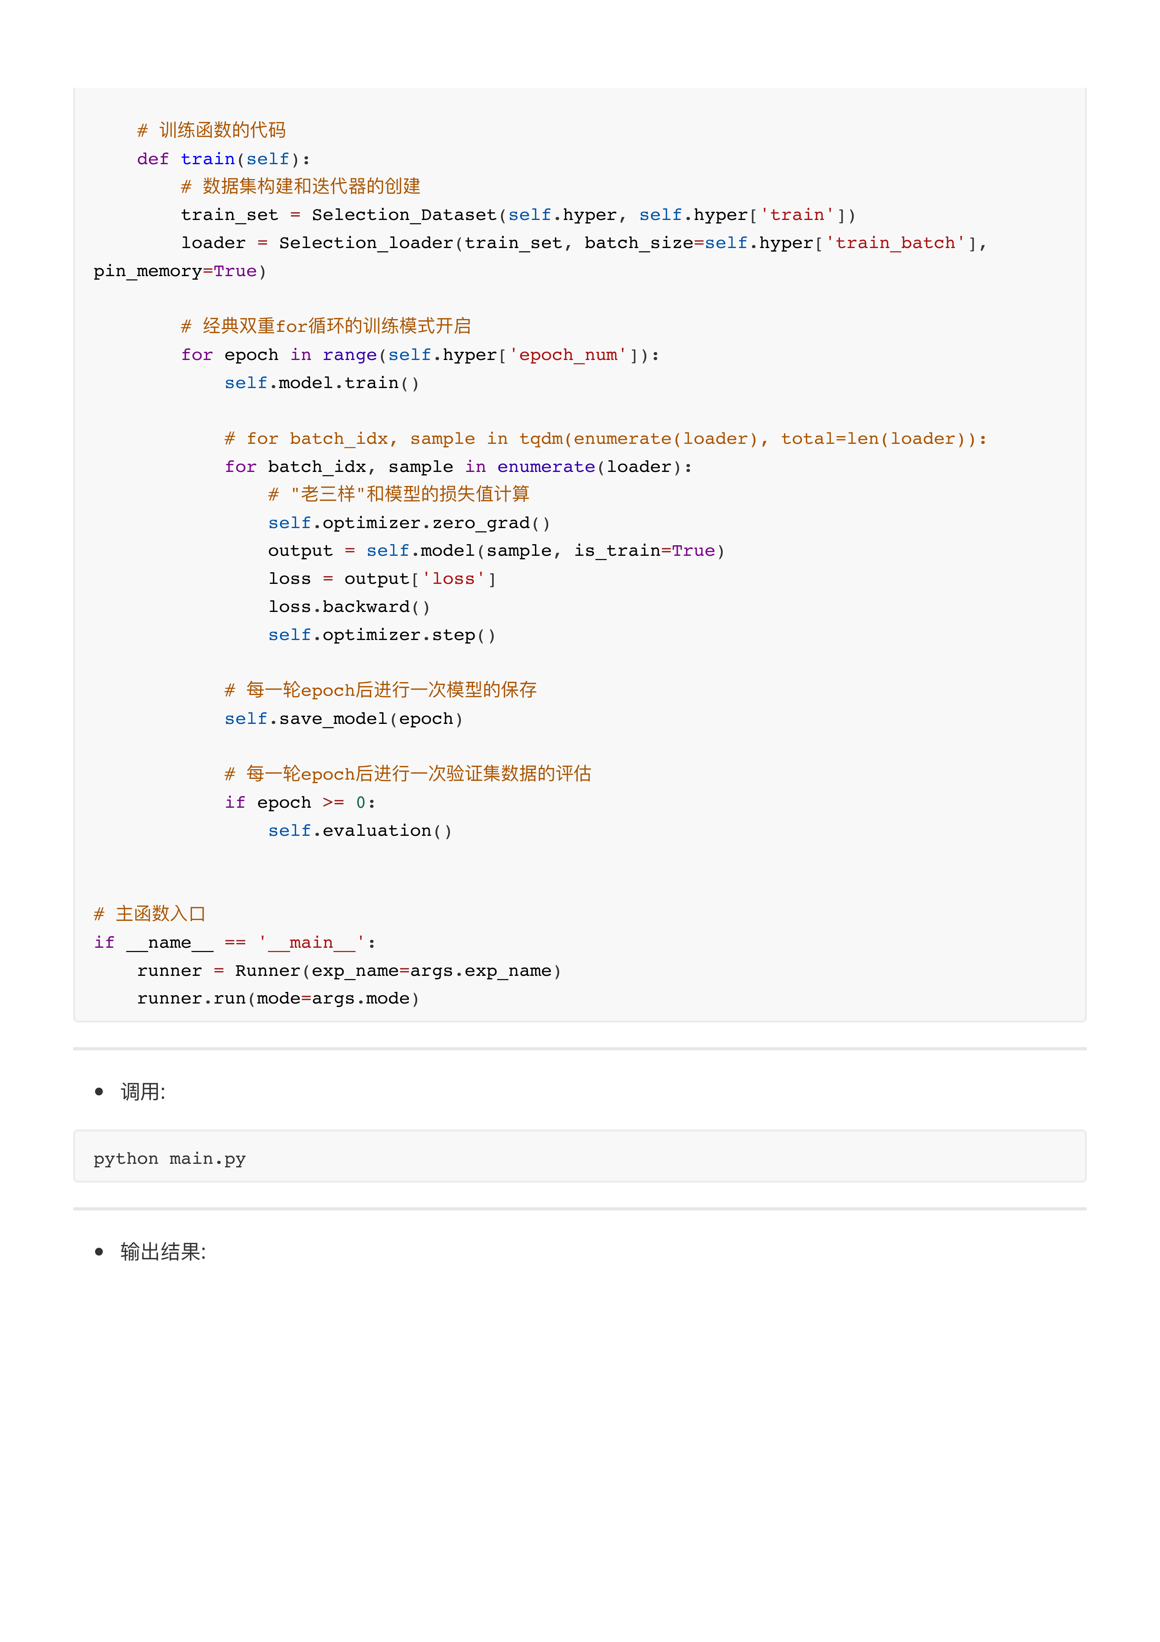Screen dimensions: 1160x1642
Task: Click the '调用:' bullet text
Action: pos(143,1092)
